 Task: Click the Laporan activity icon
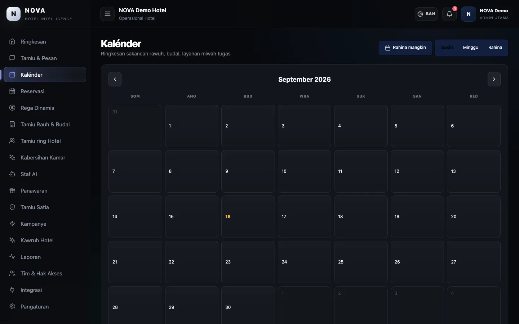(12, 257)
